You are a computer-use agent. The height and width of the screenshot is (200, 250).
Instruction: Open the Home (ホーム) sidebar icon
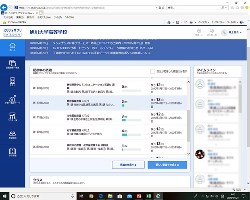(12, 46)
